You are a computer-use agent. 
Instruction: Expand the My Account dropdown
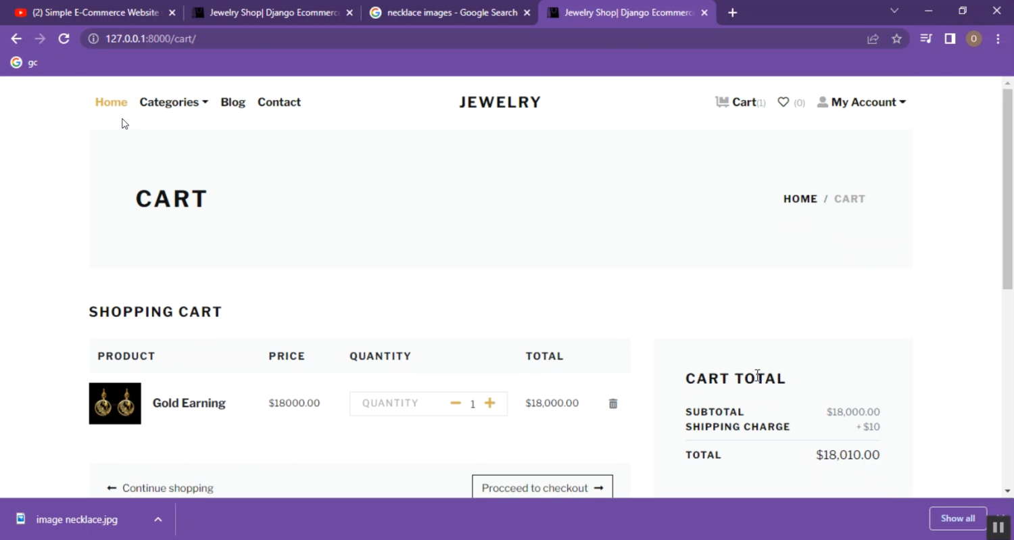point(861,102)
